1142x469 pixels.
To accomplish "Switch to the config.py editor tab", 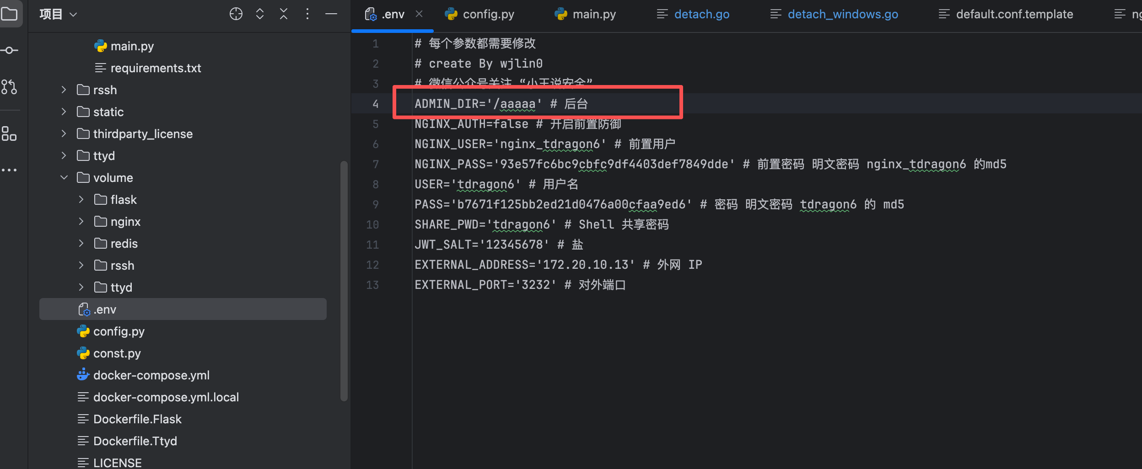I will (480, 14).
